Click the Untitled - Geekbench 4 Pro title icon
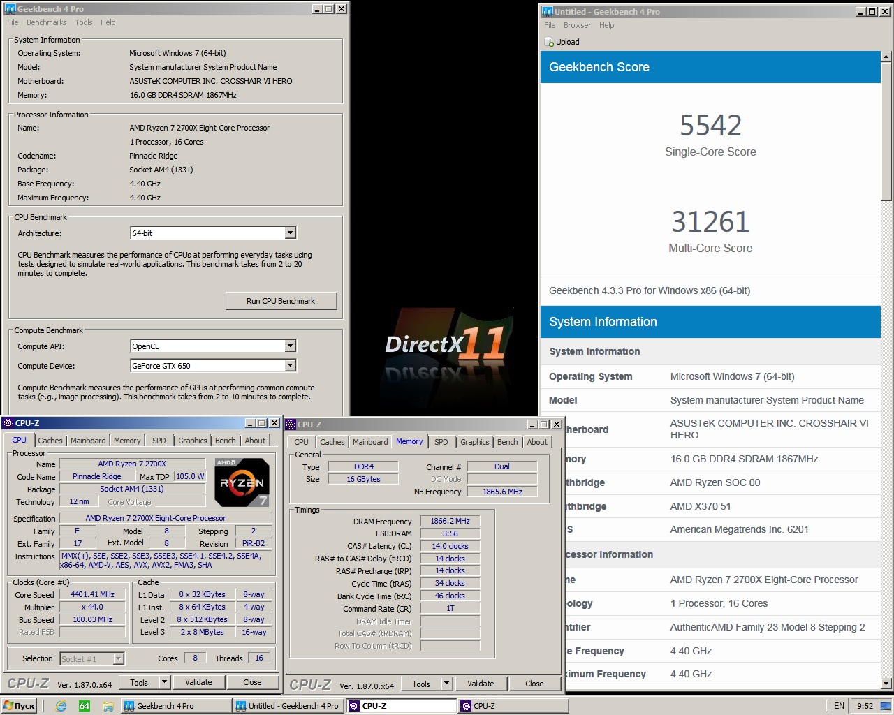Screen dimensions: 894x715 [x=548, y=12]
